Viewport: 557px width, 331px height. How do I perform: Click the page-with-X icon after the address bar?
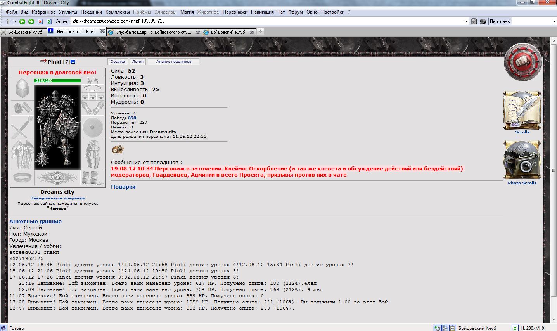(474, 22)
